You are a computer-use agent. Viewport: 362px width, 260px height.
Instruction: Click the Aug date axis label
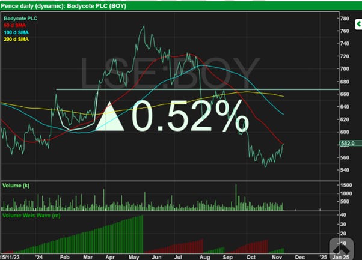pyautogui.click(x=204, y=257)
